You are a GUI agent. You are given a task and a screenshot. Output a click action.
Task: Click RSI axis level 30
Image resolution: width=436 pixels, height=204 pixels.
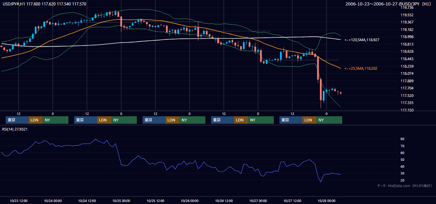402,173
